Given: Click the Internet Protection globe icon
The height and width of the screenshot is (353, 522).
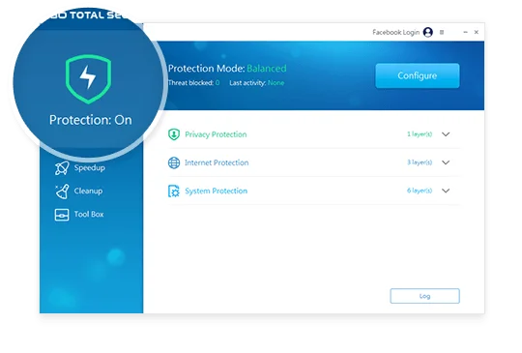Looking at the screenshot, I should click(x=174, y=162).
